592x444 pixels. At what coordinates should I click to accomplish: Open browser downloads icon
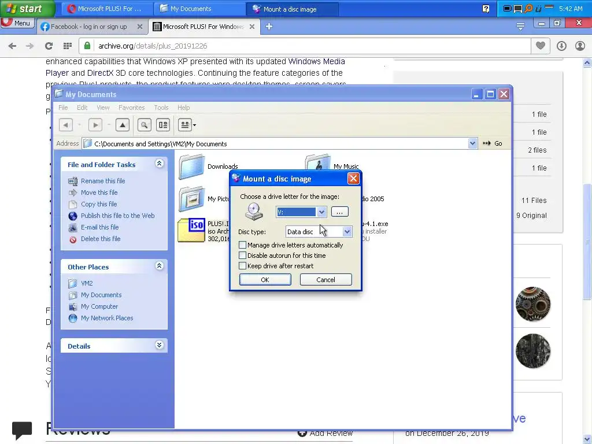[561, 46]
